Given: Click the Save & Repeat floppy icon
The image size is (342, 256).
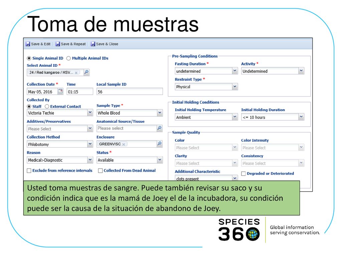Looking at the screenshot, I should (57, 44).
